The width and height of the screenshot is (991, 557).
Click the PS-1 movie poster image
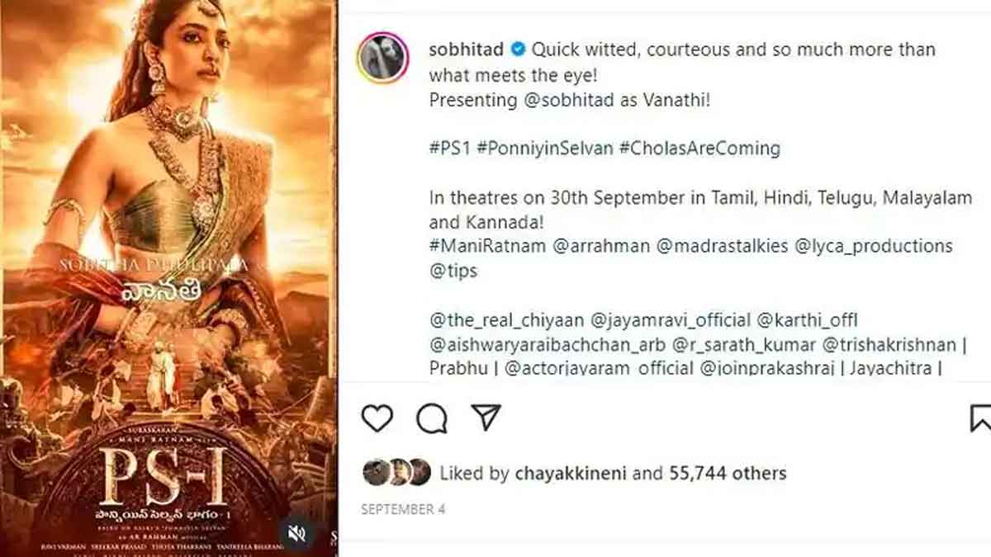click(168, 278)
